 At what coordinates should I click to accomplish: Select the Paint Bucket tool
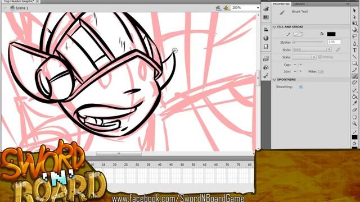pos(354,97)
